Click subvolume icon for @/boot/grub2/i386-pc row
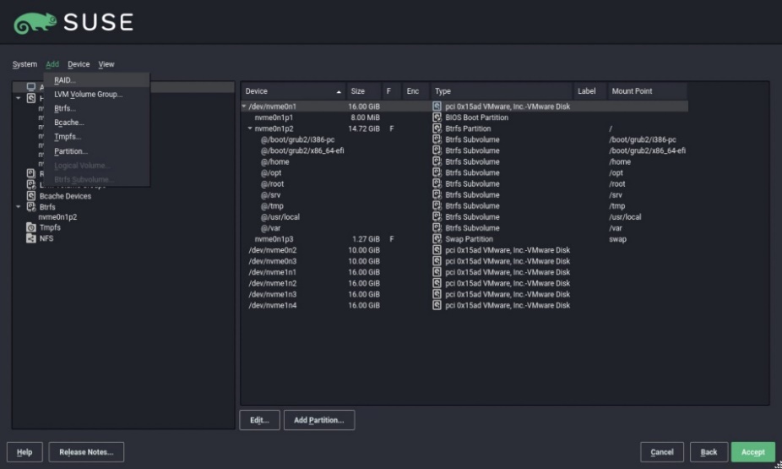Image resolution: width=782 pixels, height=469 pixels. tap(437, 139)
